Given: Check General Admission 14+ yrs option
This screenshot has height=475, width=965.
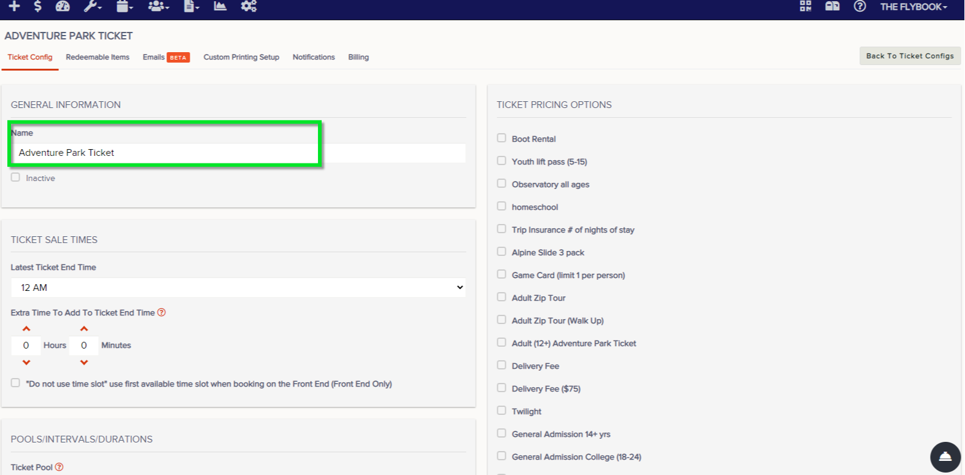Looking at the screenshot, I should coord(502,433).
